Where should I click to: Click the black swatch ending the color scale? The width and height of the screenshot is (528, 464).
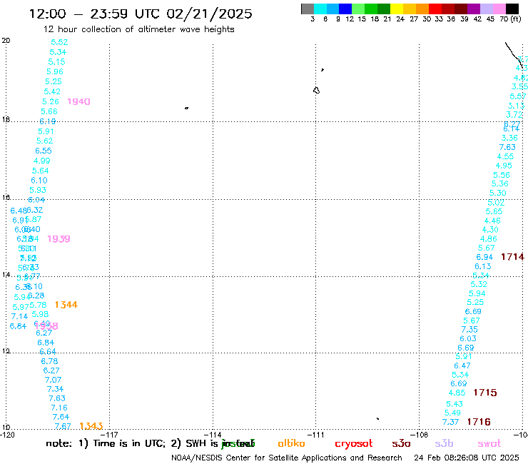(x=512, y=9)
